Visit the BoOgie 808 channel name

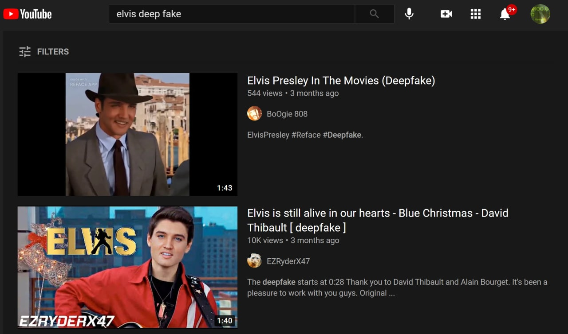pos(287,114)
